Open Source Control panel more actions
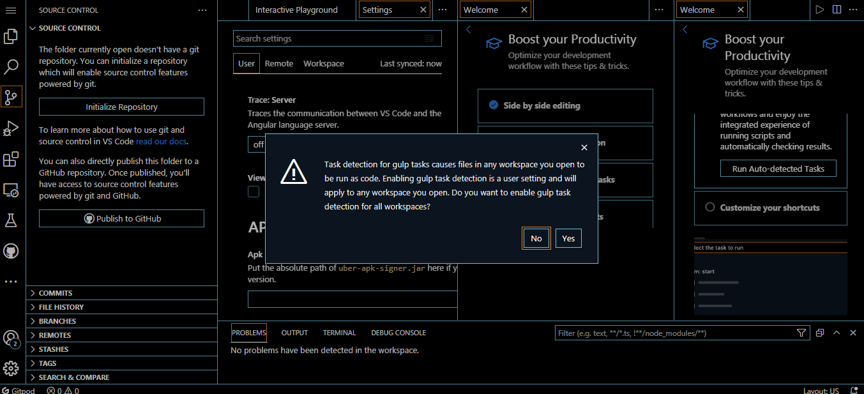Viewport: 864px width, 394px height. (x=202, y=10)
